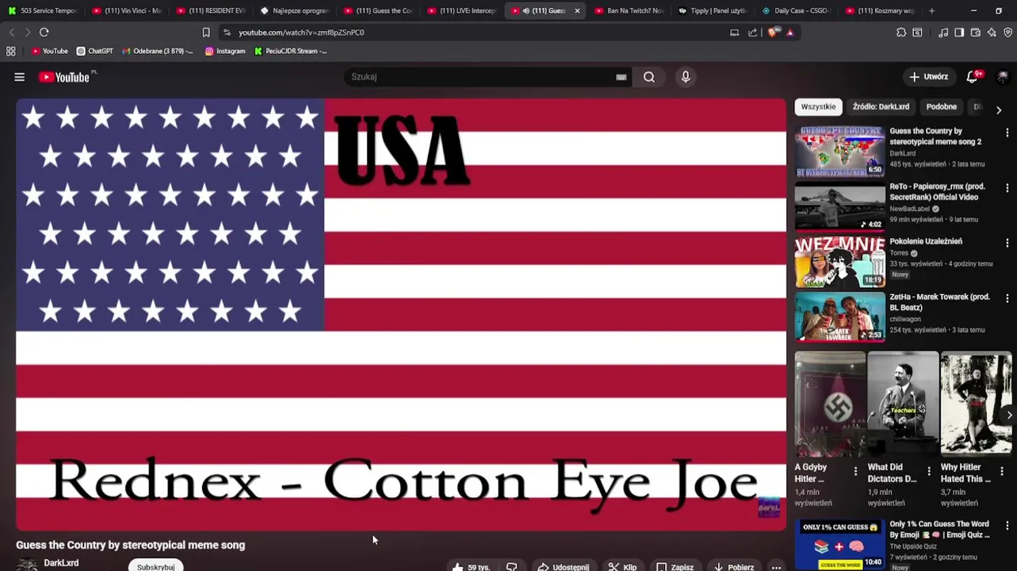Image resolution: width=1017 pixels, height=571 pixels.
Task: Open the ChatGPT bookmark
Action: click(94, 51)
